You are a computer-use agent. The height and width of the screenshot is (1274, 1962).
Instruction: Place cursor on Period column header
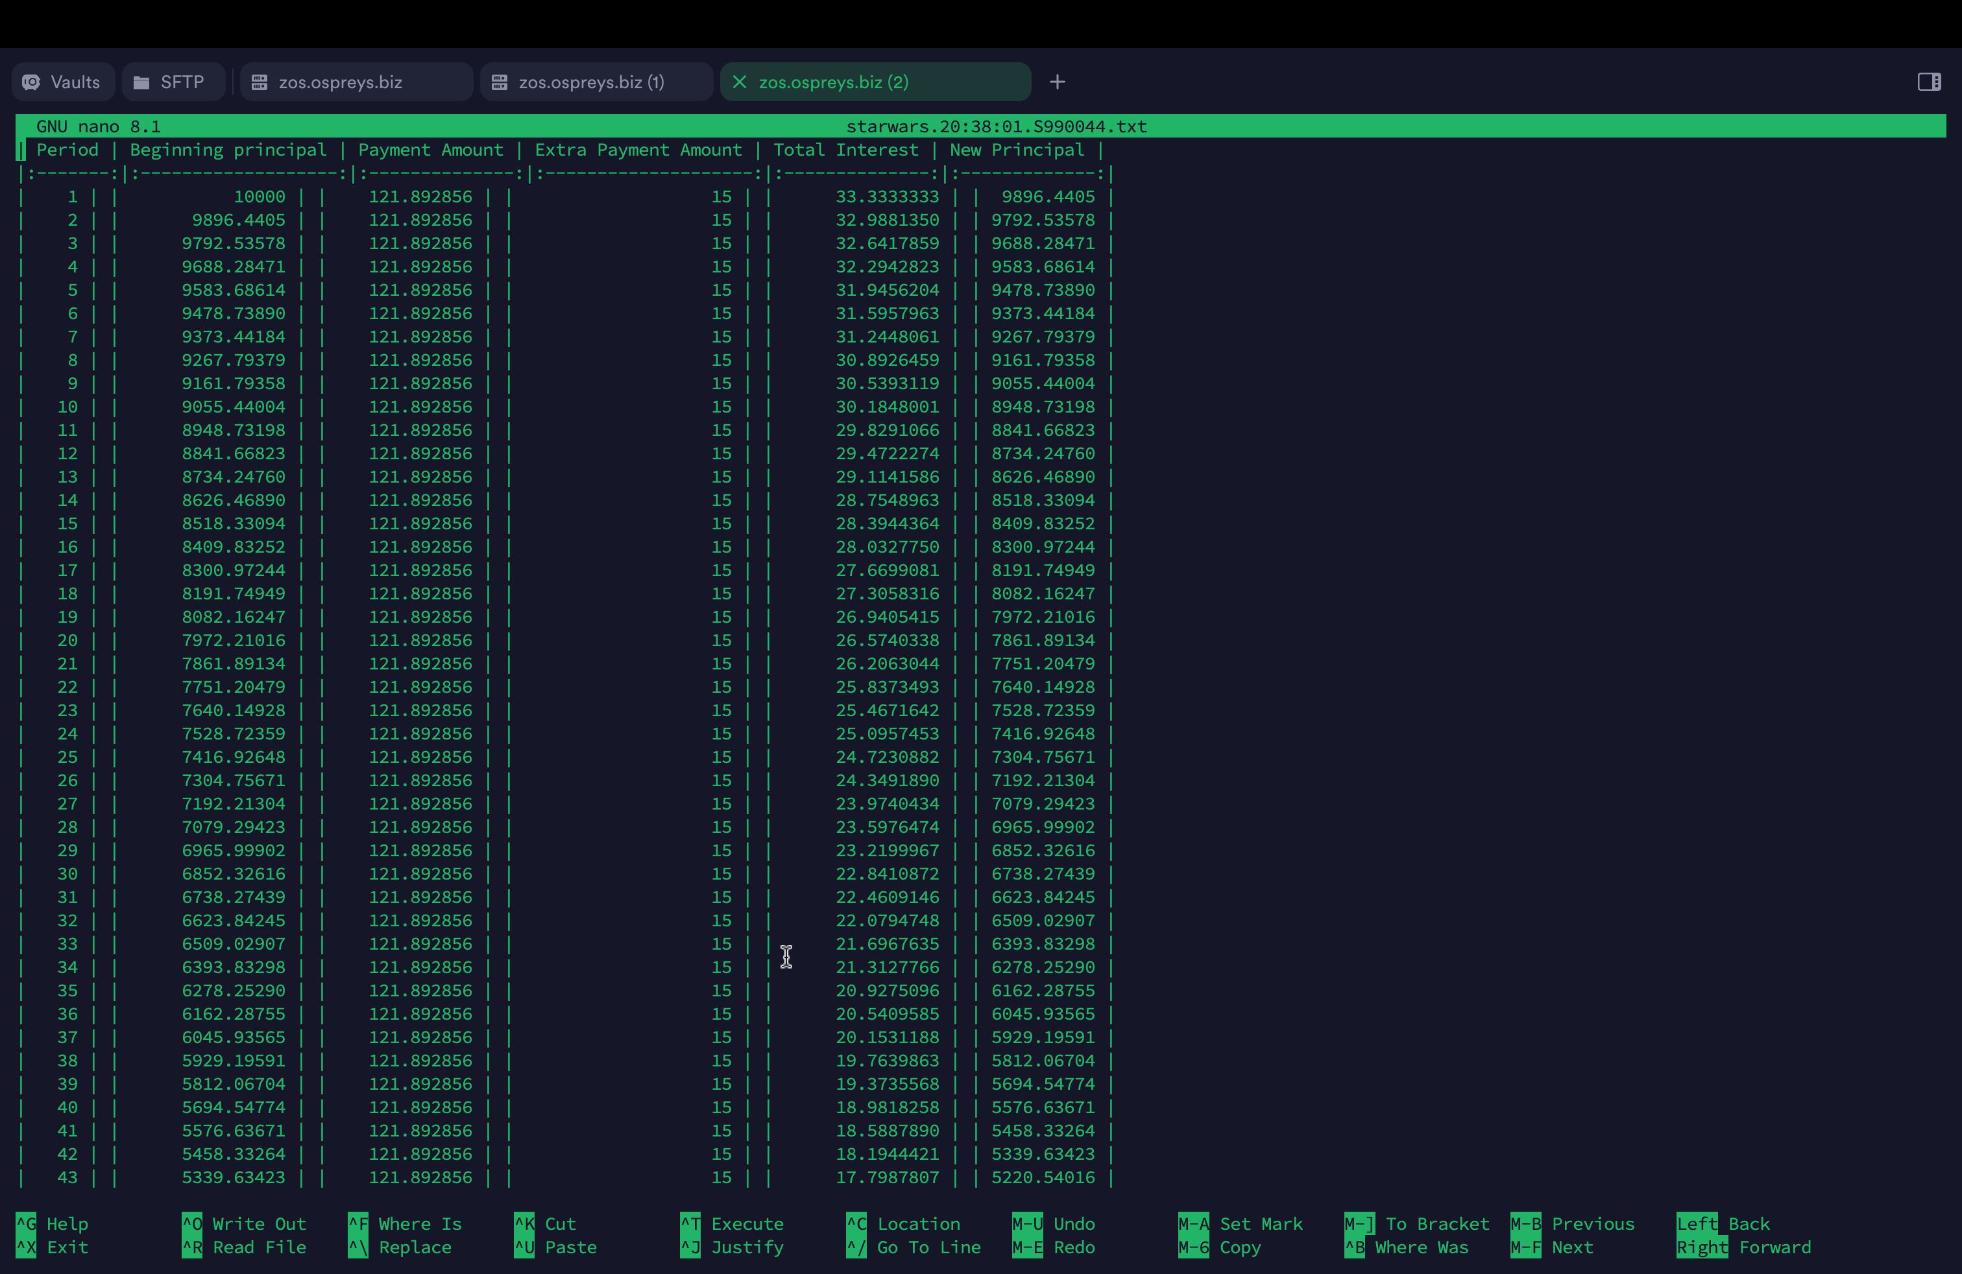tap(67, 150)
